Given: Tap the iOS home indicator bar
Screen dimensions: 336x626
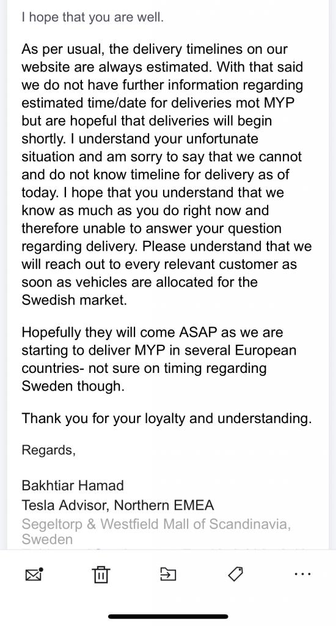Looking at the screenshot, I should [x=168, y=616].
